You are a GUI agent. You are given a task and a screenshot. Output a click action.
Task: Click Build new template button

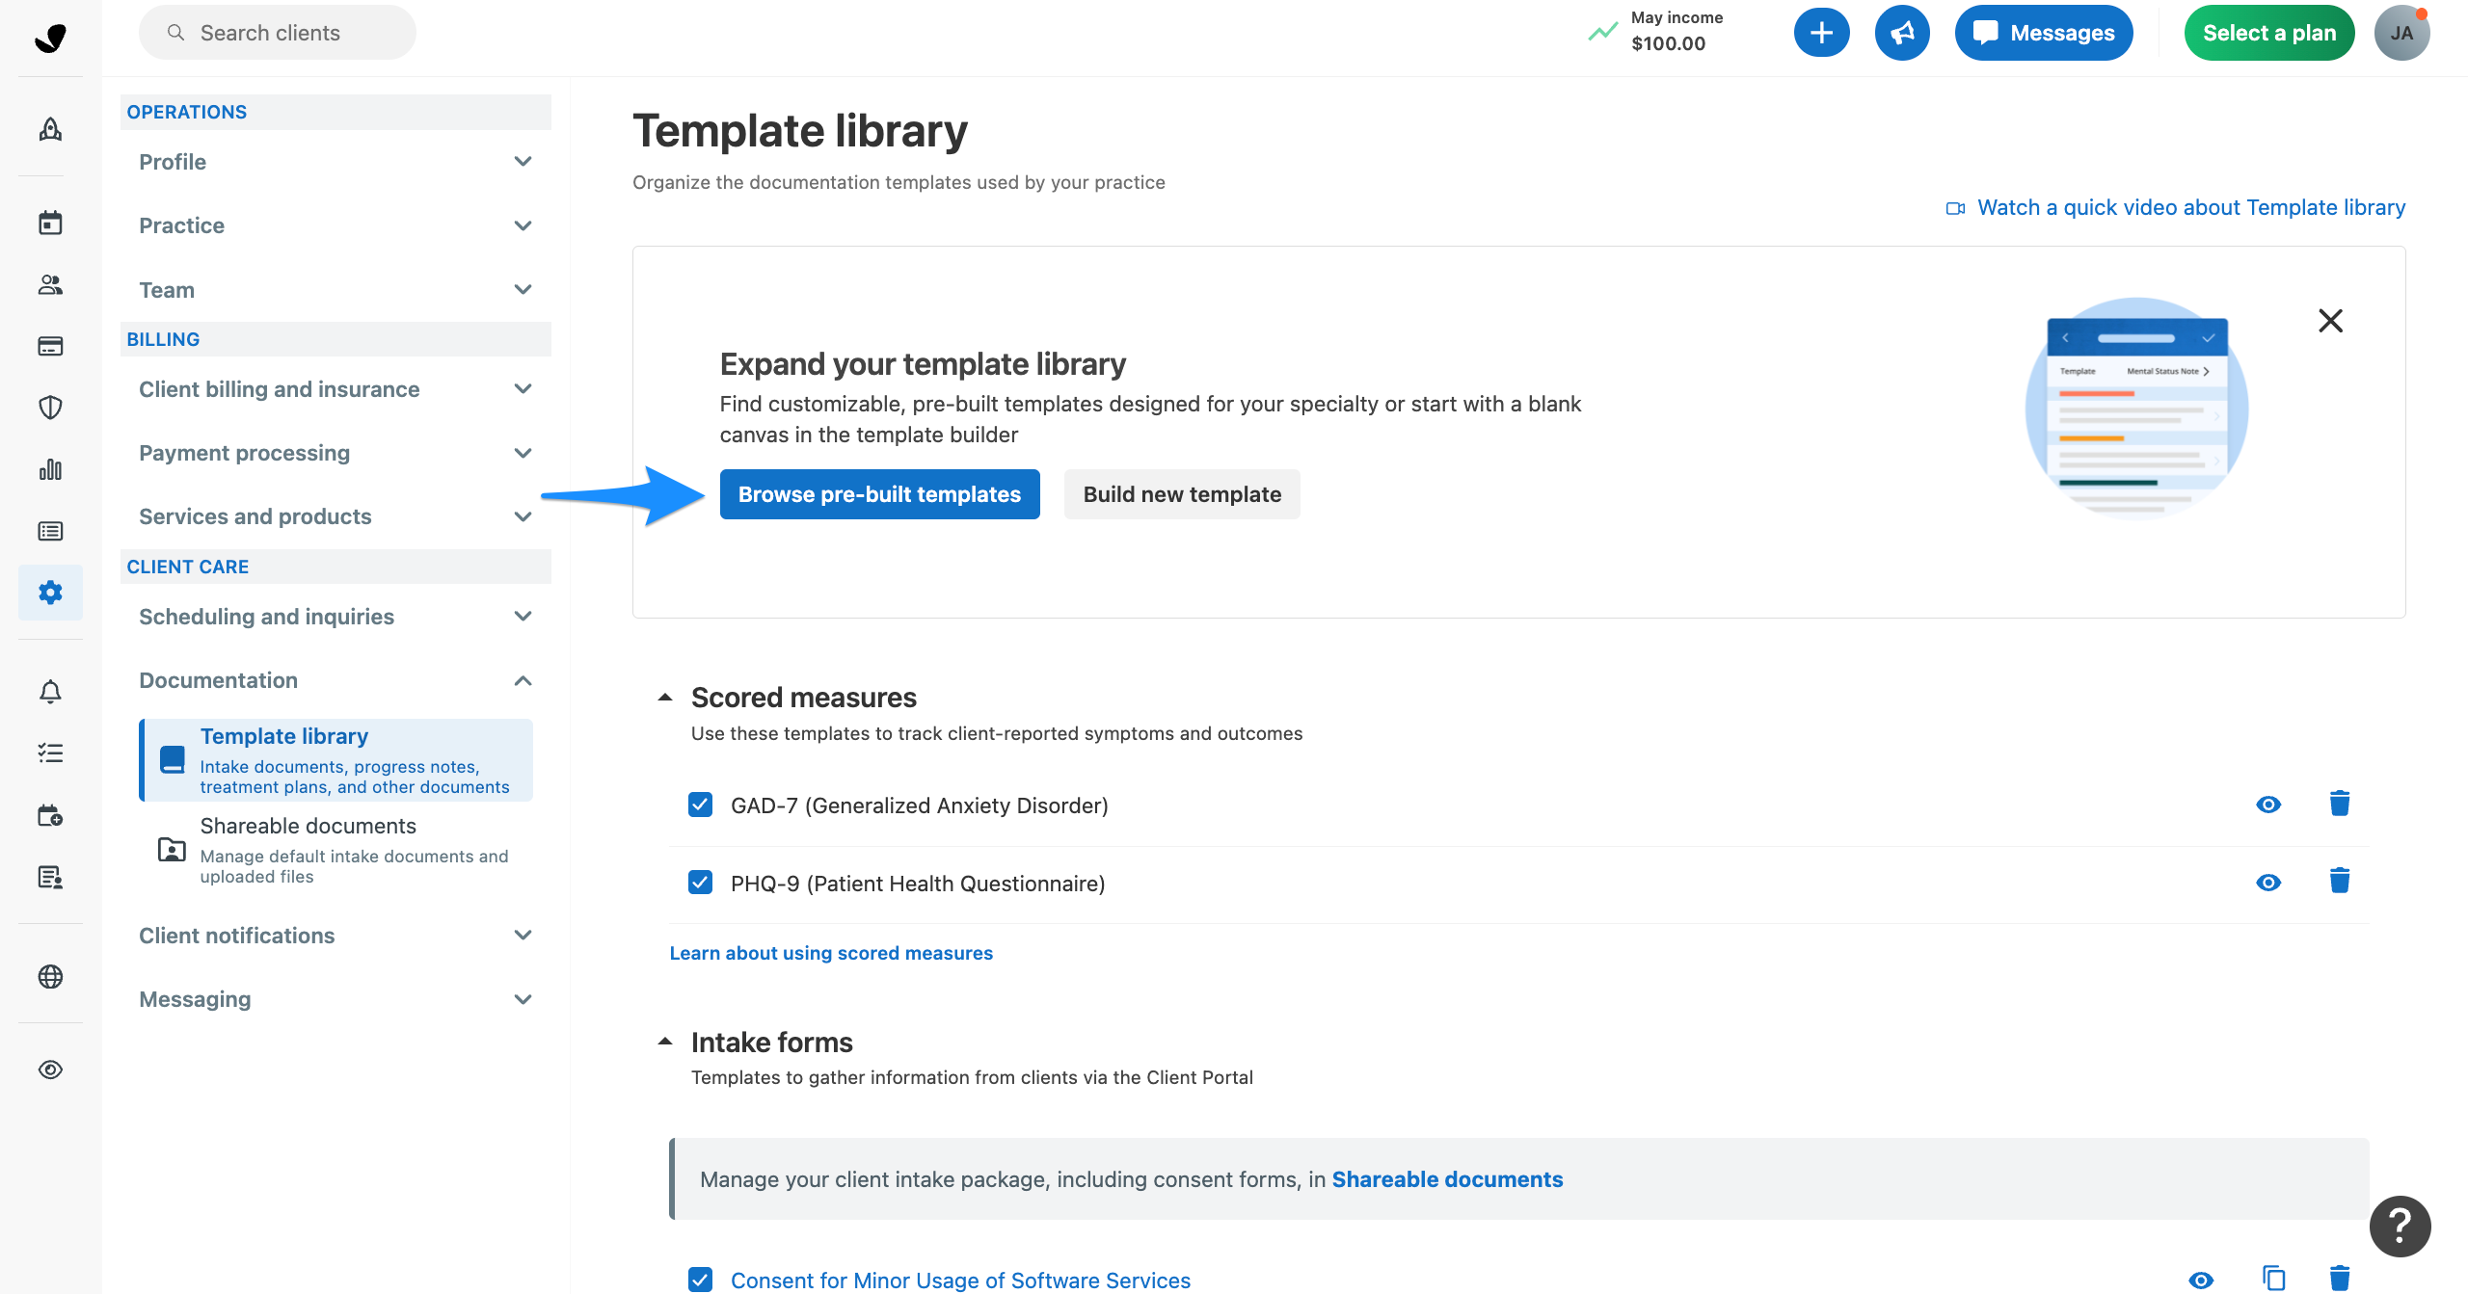[1182, 494]
